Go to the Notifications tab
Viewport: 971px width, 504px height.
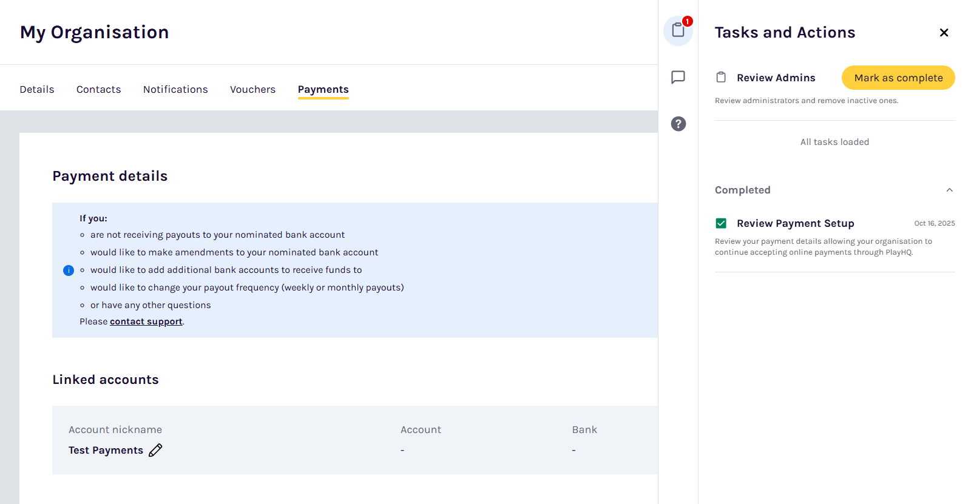tap(175, 90)
